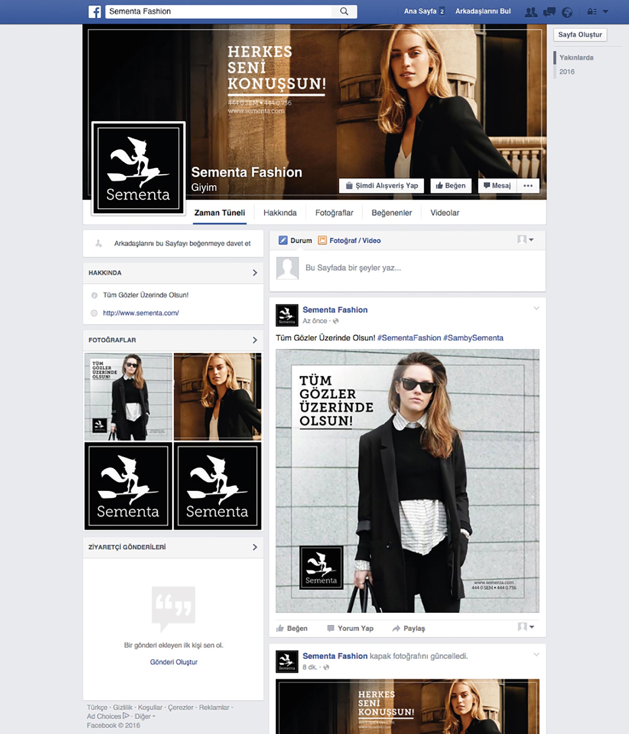This screenshot has height=734, width=629.
Task: Open cover update post options chevron
Action: pos(536,655)
